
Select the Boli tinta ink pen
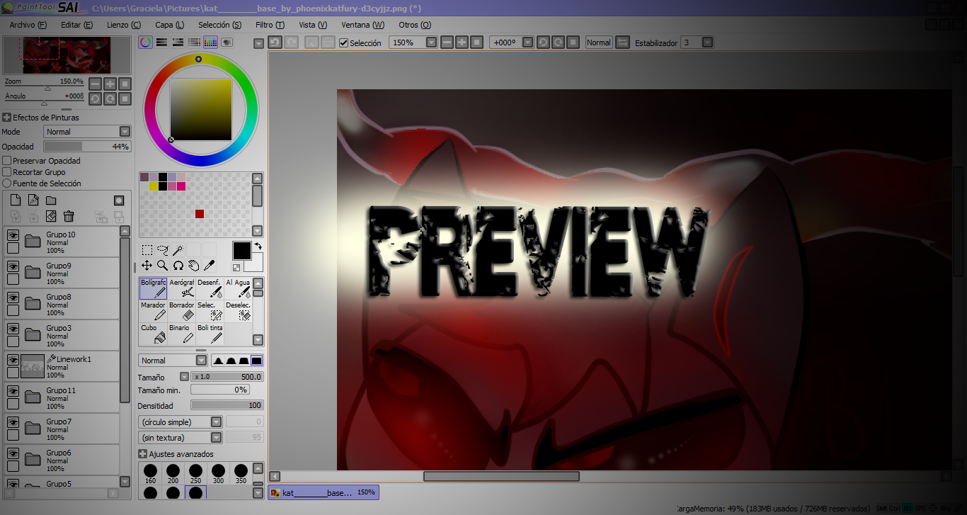point(210,333)
